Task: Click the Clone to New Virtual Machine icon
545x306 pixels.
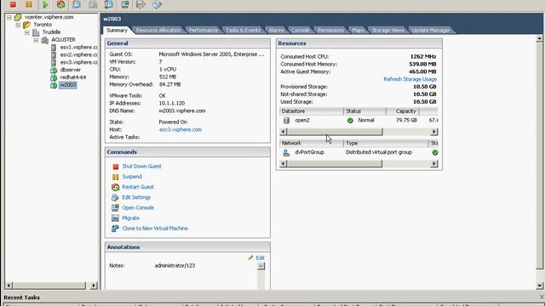Action: click(x=115, y=229)
